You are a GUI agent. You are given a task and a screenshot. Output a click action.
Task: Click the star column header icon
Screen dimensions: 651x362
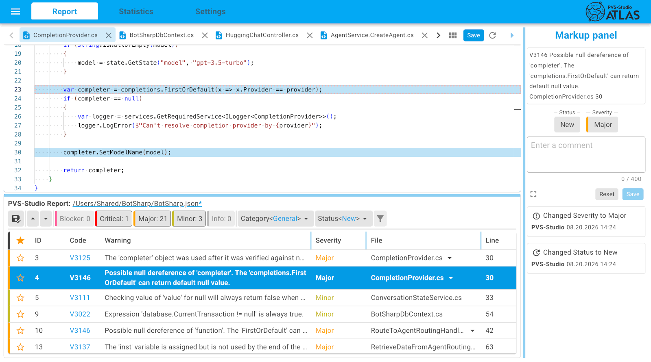(x=20, y=241)
